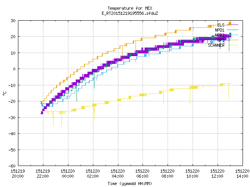Click the x-axis tick label 151220 04:00
Screen dimensions: 250x187
(118, 174)
